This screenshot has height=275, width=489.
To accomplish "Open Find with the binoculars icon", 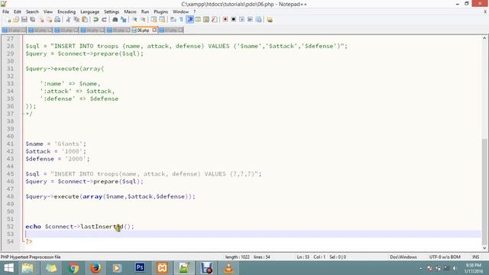I will coord(115,20).
